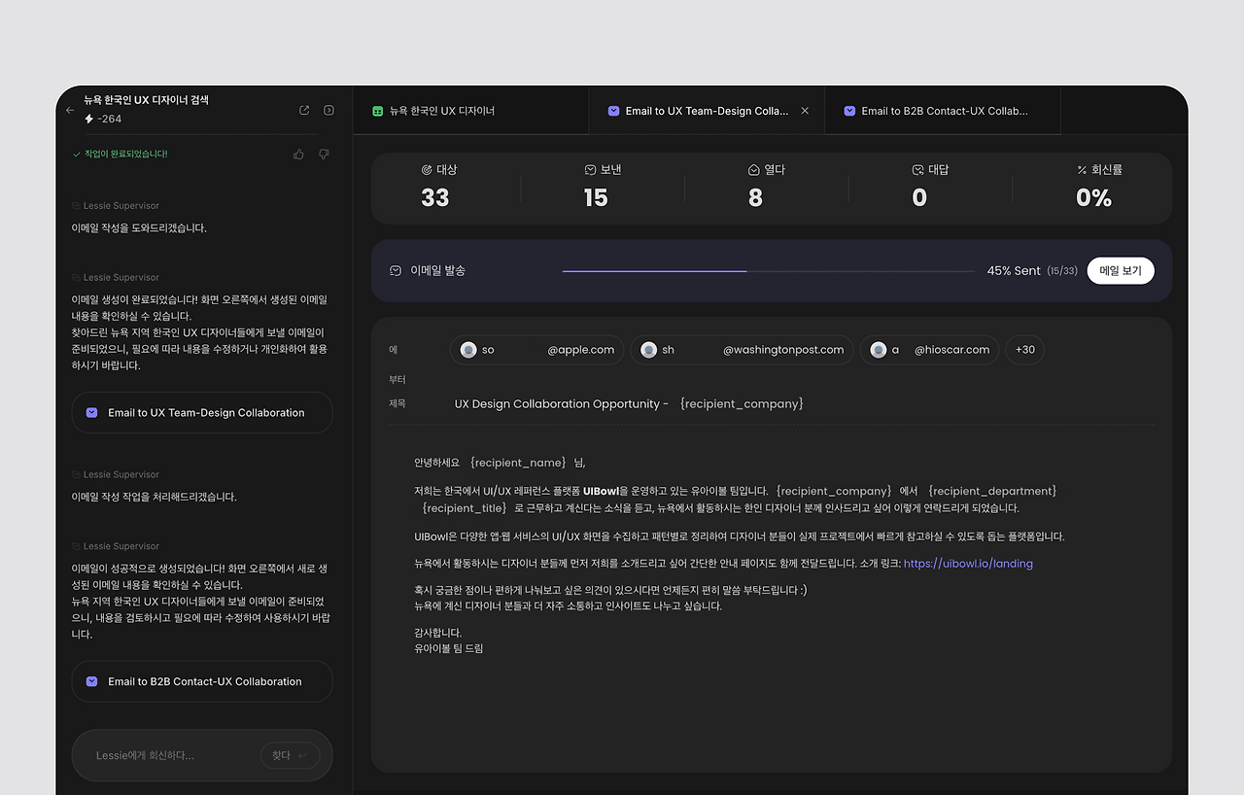The width and height of the screenshot is (1244, 795).
Task: Click the 메일 보기 button
Action: tap(1121, 270)
